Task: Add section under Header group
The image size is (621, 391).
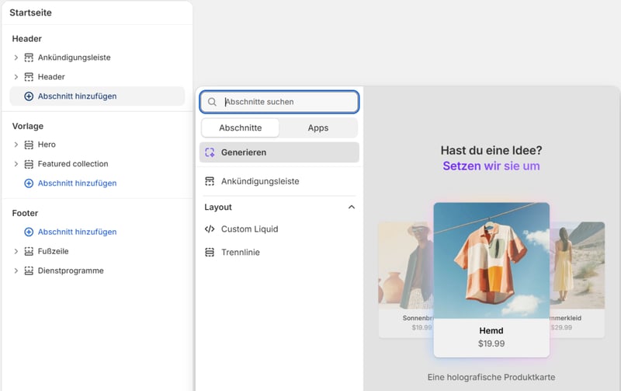Action: pyautogui.click(x=77, y=96)
